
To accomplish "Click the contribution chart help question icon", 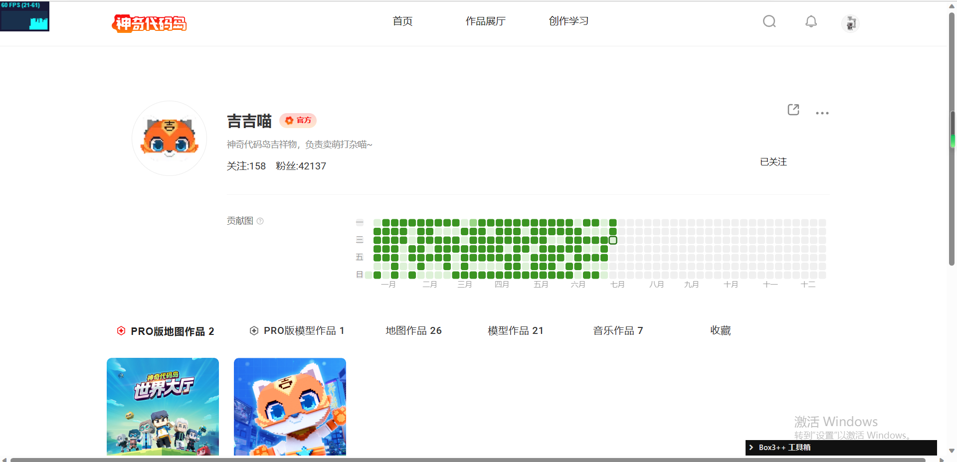I will [260, 221].
